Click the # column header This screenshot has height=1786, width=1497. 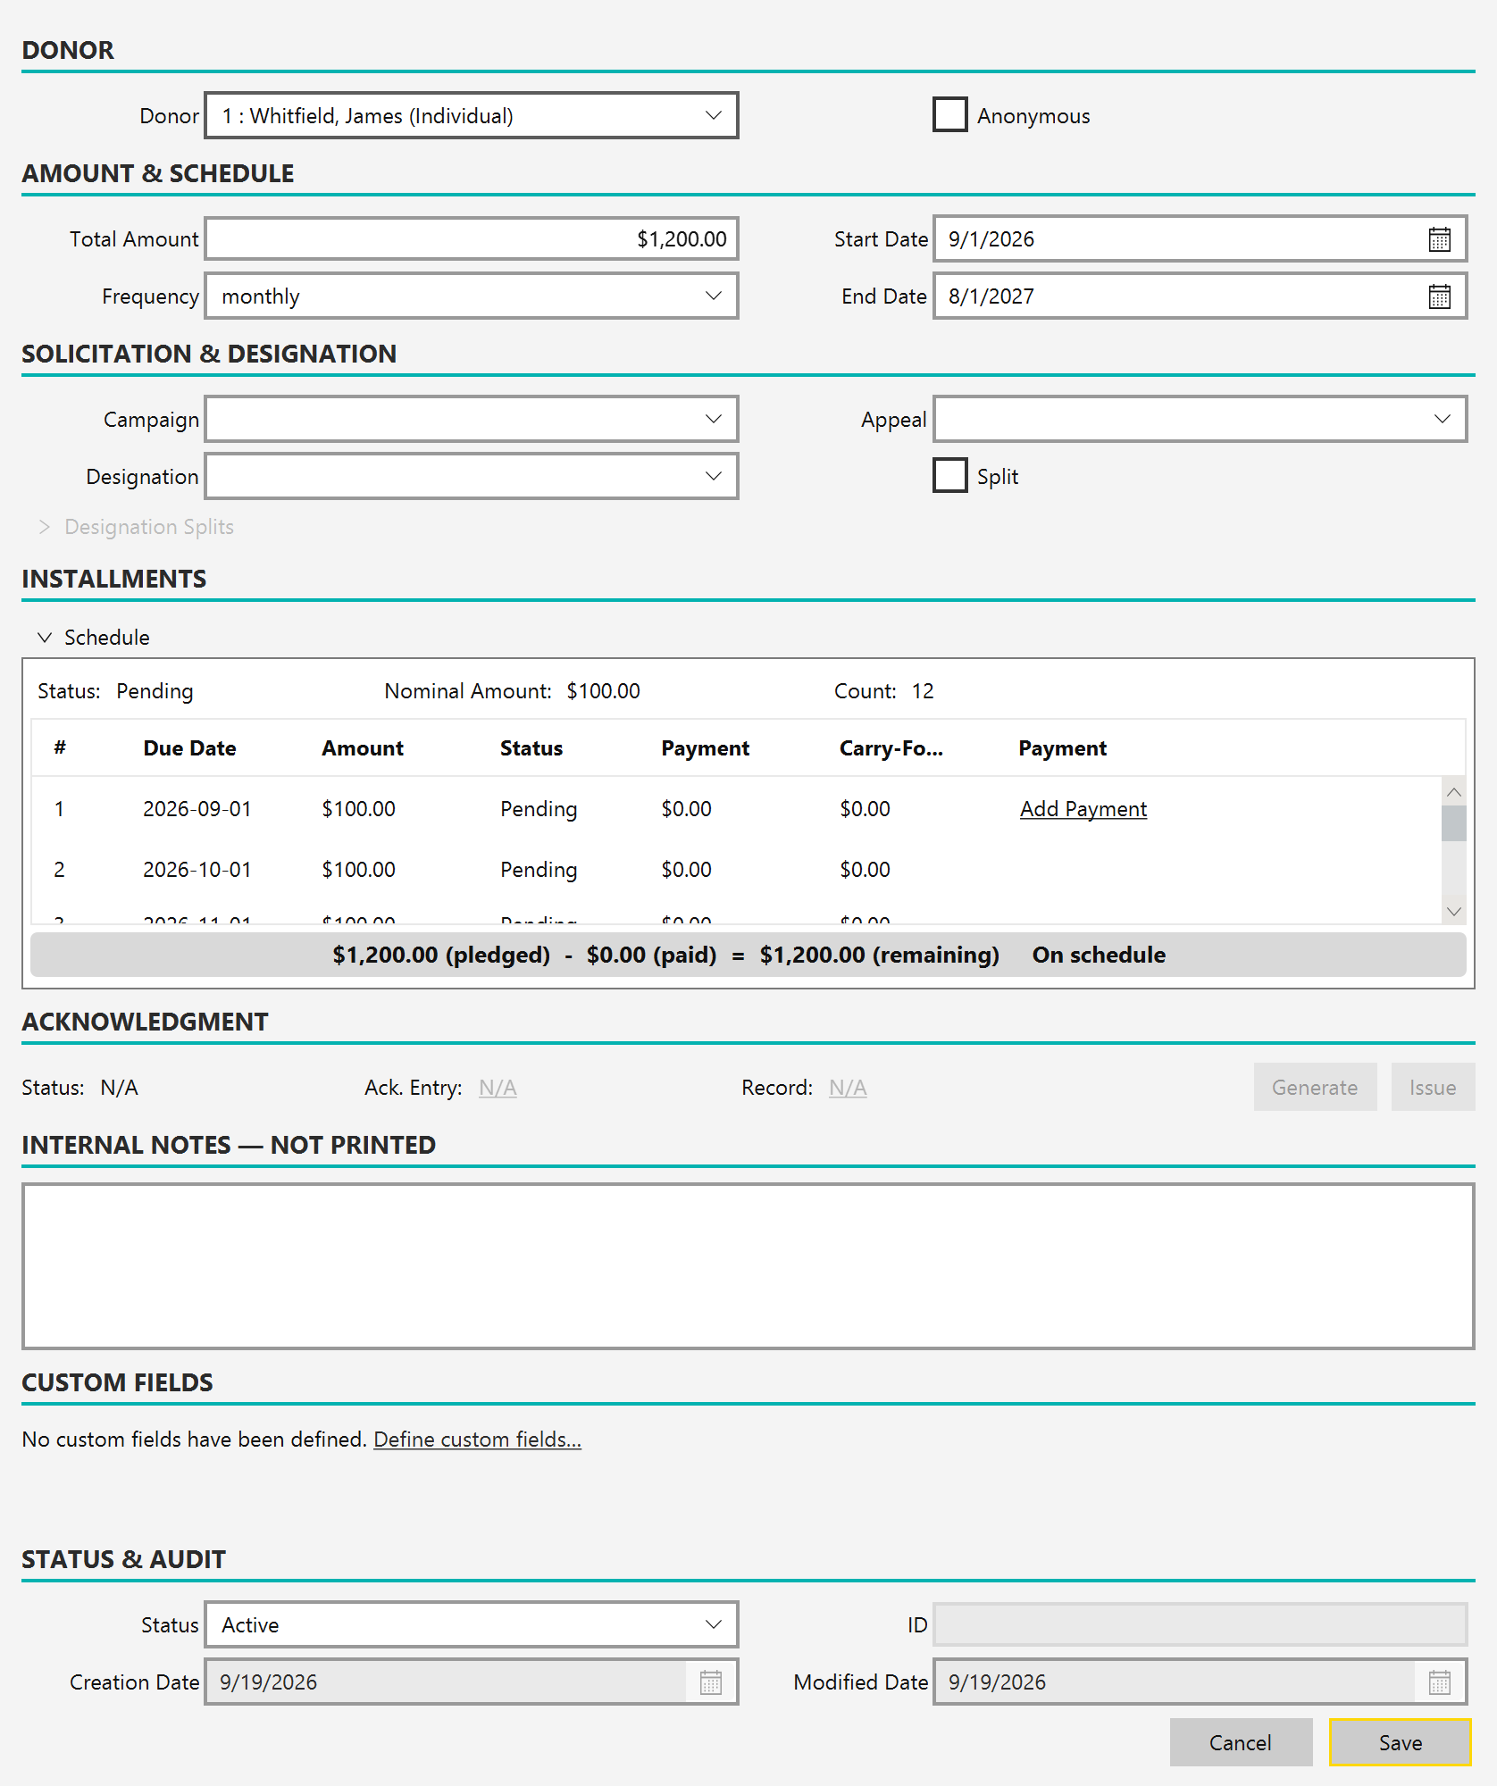[x=60, y=747]
